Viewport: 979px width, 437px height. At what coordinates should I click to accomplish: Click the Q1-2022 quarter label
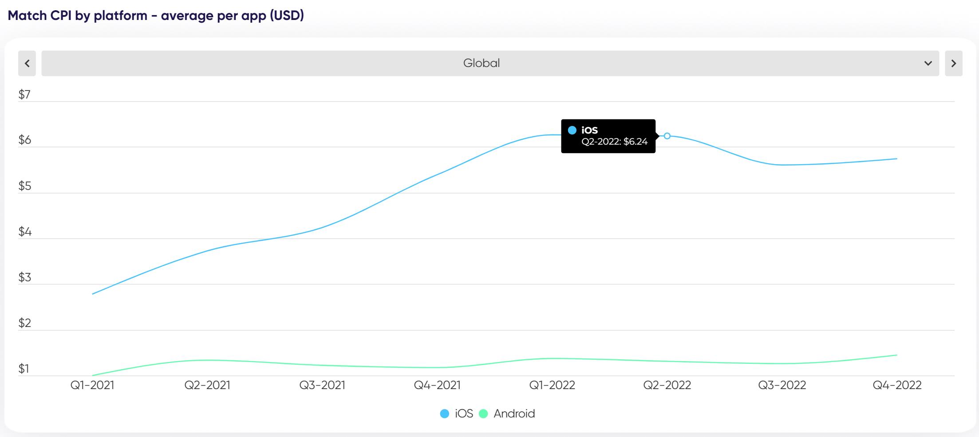coord(552,385)
